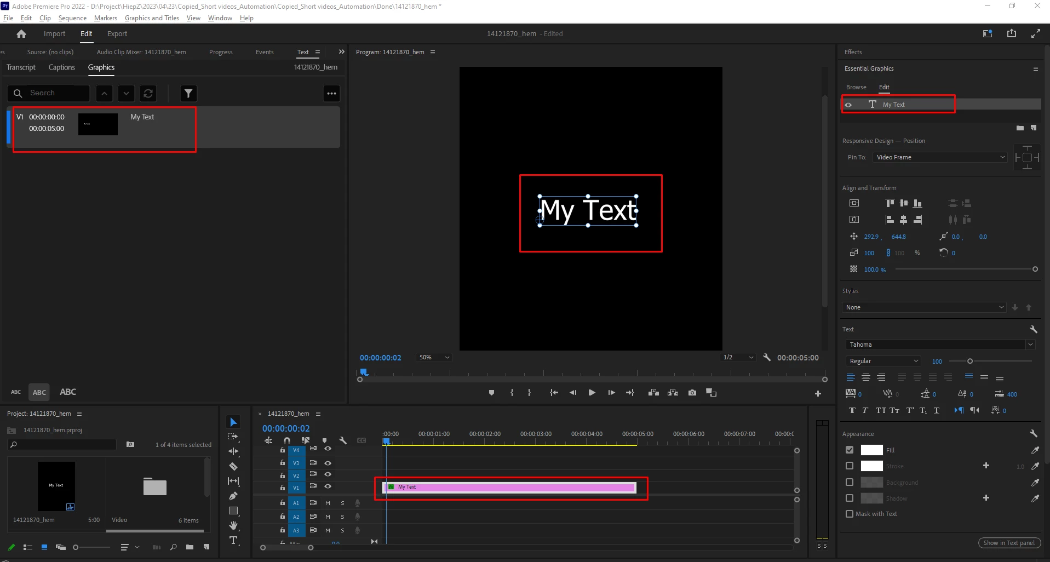This screenshot has height=562, width=1050.
Task: Click the Home icon
Action: [21, 34]
